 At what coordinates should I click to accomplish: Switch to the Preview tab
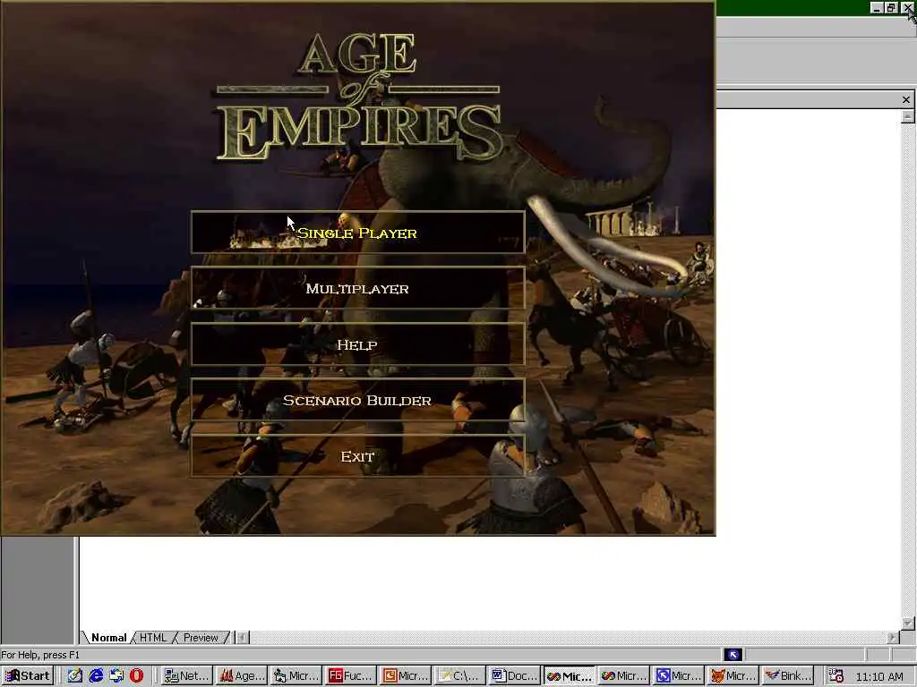click(x=201, y=637)
